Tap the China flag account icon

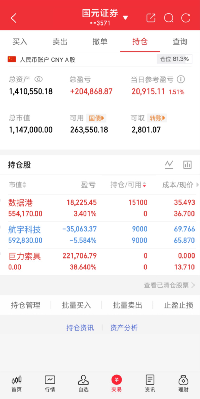click(x=12, y=59)
